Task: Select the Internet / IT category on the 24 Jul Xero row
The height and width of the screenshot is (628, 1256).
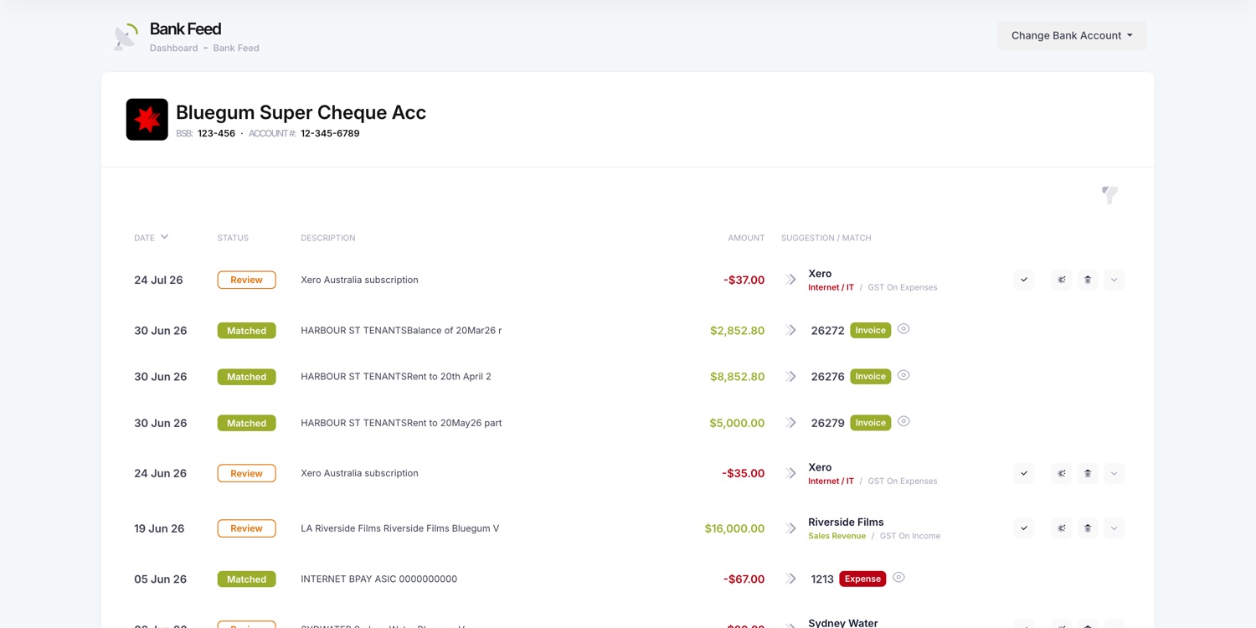Action: (x=831, y=287)
